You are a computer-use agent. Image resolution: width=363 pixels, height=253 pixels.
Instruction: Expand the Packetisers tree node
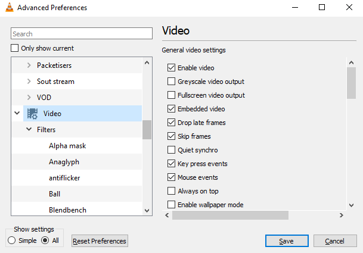point(29,65)
